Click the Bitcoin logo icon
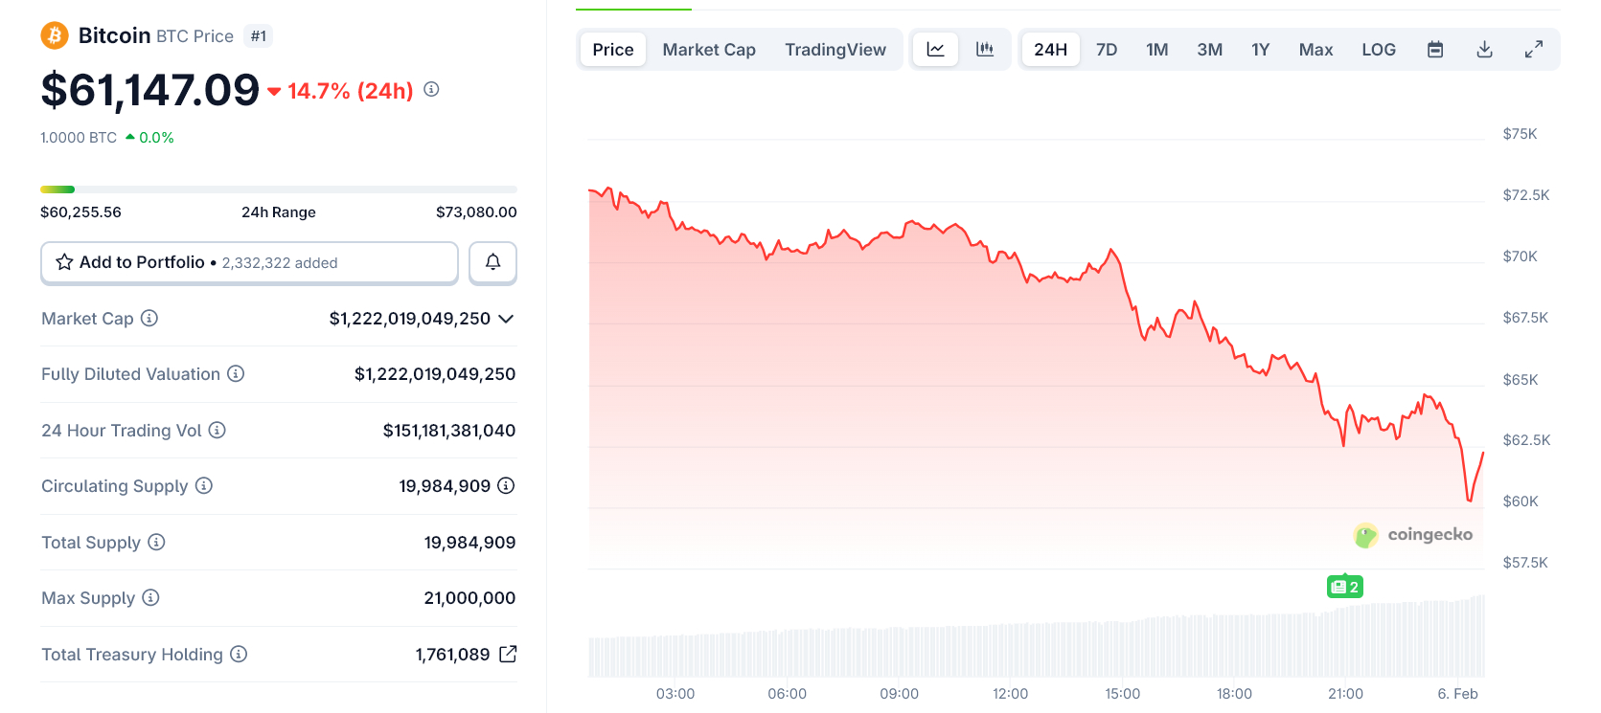This screenshot has width=1601, height=713. tap(54, 34)
